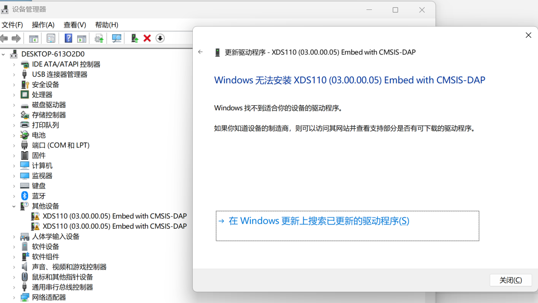Click the printer icon next to 打印队列
The width and height of the screenshot is (538, 303).
25,125
